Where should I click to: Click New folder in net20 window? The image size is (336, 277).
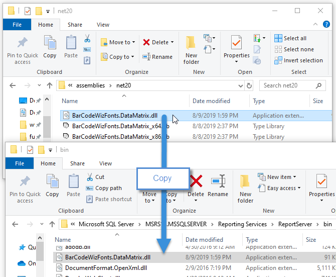pyautogui.click(x=191, y=50)
